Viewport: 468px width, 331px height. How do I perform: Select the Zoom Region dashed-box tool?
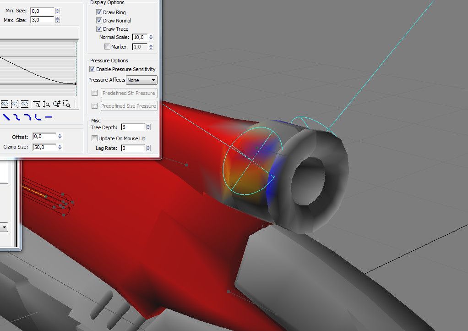pyautogui.click(x=67, y=104)
